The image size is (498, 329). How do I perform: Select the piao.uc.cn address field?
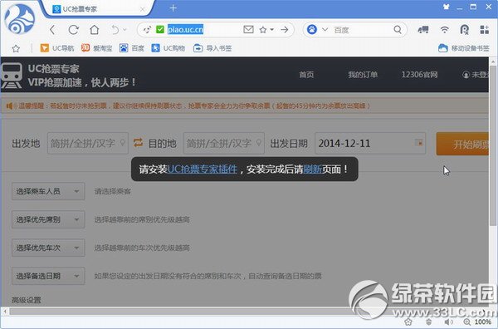tap(185, 30)
